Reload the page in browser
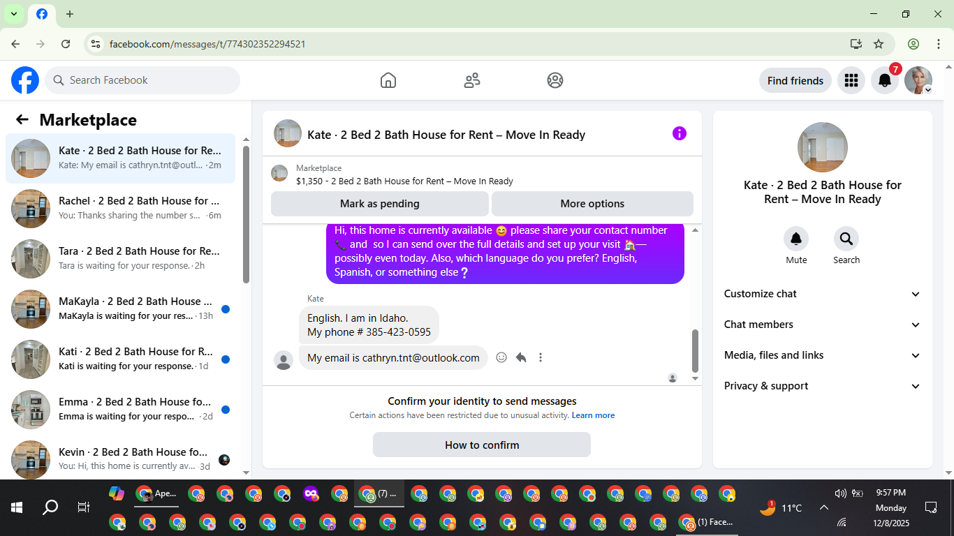Image resolution: width=954 pixels, height=536 pixels. coord(66,44)
